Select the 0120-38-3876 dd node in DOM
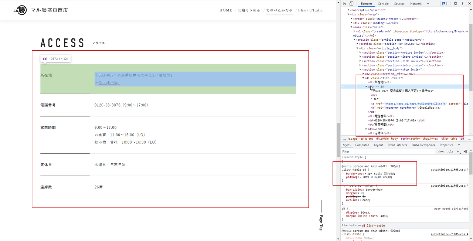Image resolution: width=473 pixels, height=241 pixels. 397,120
